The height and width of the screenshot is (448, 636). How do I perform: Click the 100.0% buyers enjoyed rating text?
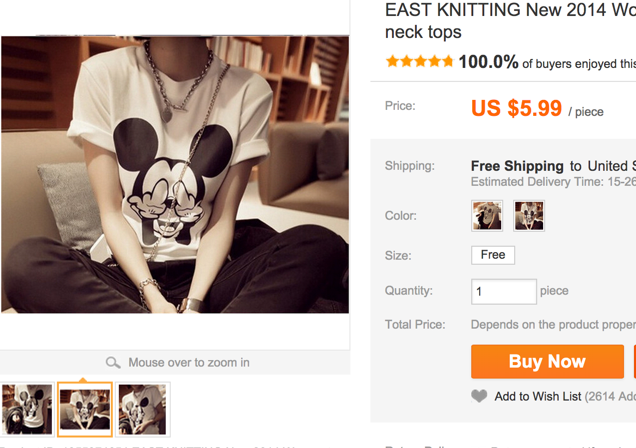(547, 63)
